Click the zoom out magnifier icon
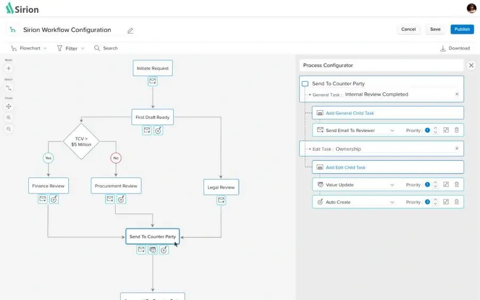The height and width of the screenshot is (300, 480). point(9,129)
